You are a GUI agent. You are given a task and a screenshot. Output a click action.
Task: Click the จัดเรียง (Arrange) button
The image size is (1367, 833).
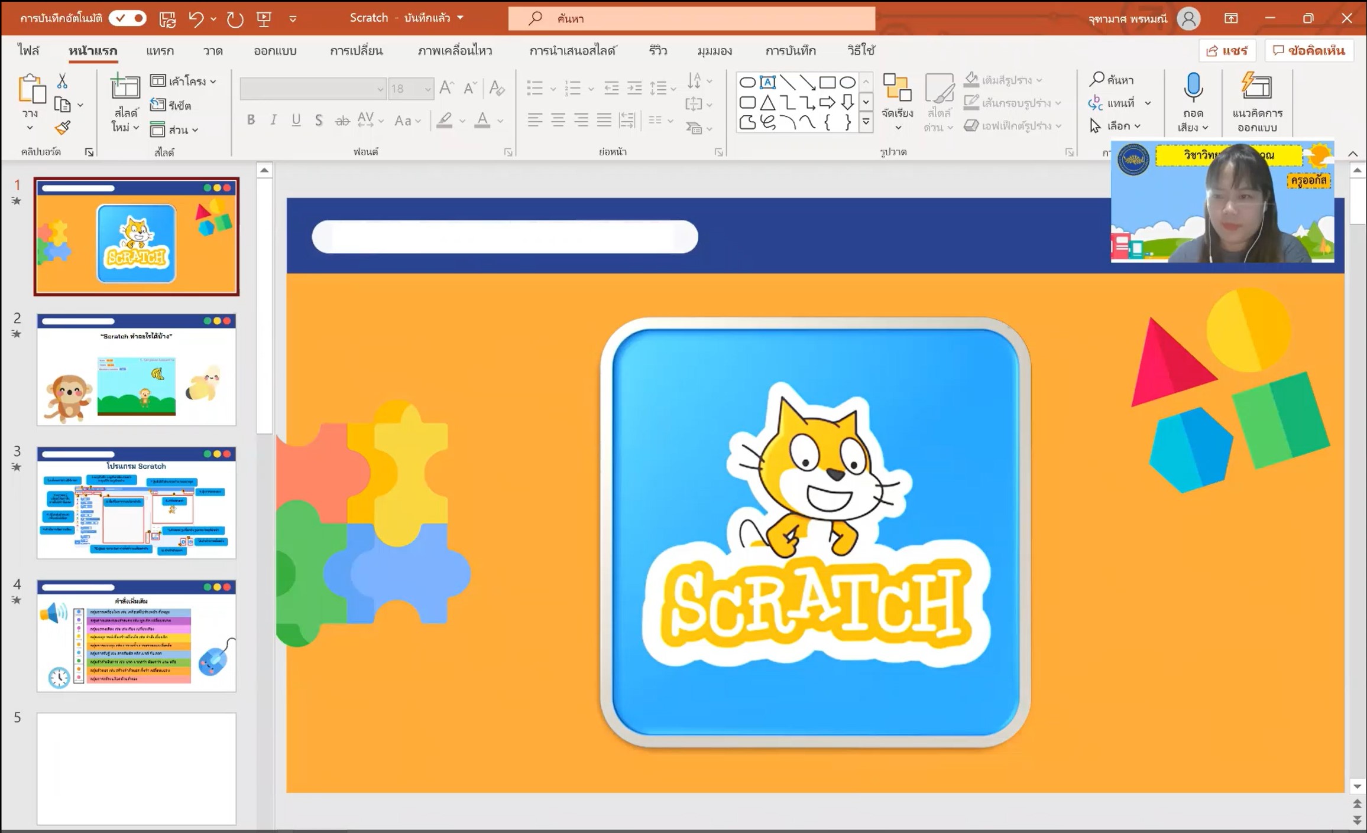tap(897, 101)
